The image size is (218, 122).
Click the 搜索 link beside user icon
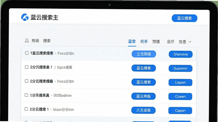click(x=47, y=41)
